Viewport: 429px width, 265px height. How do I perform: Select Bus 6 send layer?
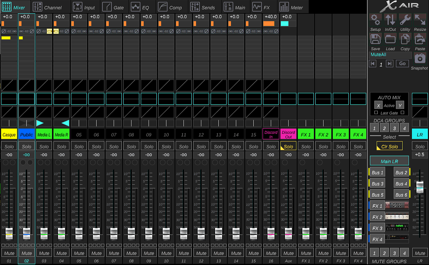point(401,195)
